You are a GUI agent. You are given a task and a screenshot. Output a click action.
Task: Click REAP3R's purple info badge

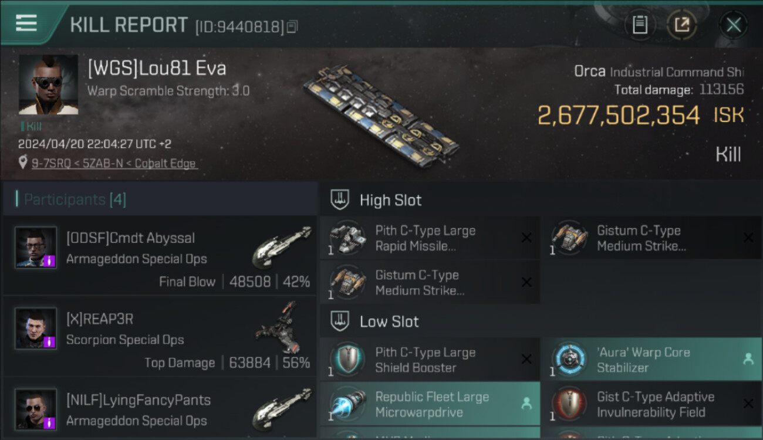[x=50, y=342]
